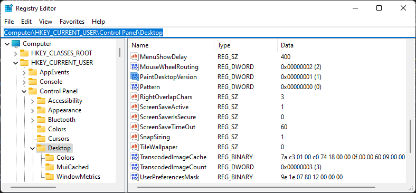The width and height of the screenshot is (416, 193).
Task: Sort values by the Name column header
Action: pyautogui.click(x=172, y=45)
